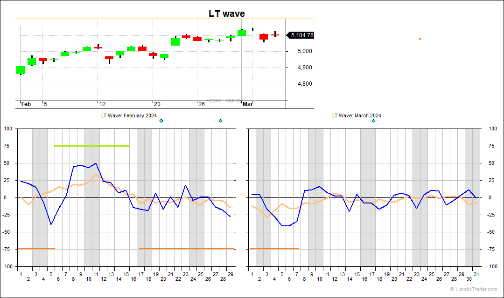
Task: Click the blue line peak near February 11
Action: coord(96,163)
